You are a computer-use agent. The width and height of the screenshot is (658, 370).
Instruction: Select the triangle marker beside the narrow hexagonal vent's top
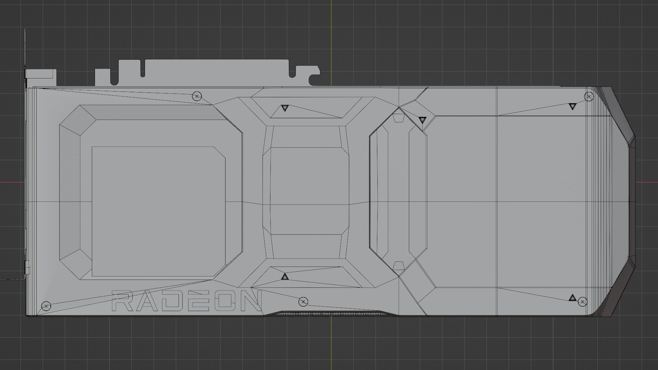[x=422, y=120]
